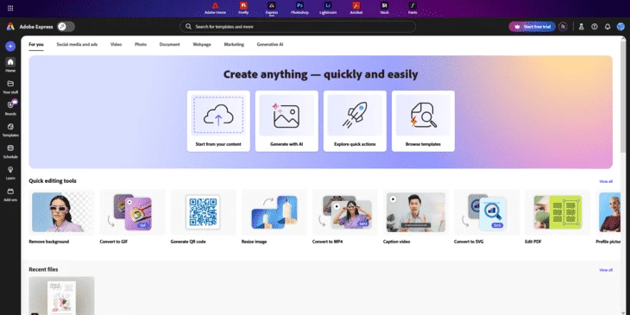
Task: Switch to the Video tab
Action: (117, 45)
